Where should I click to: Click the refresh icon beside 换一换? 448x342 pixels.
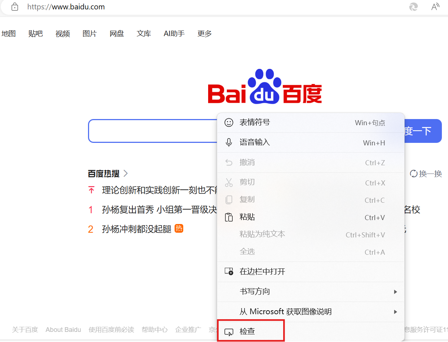(414, 174)
